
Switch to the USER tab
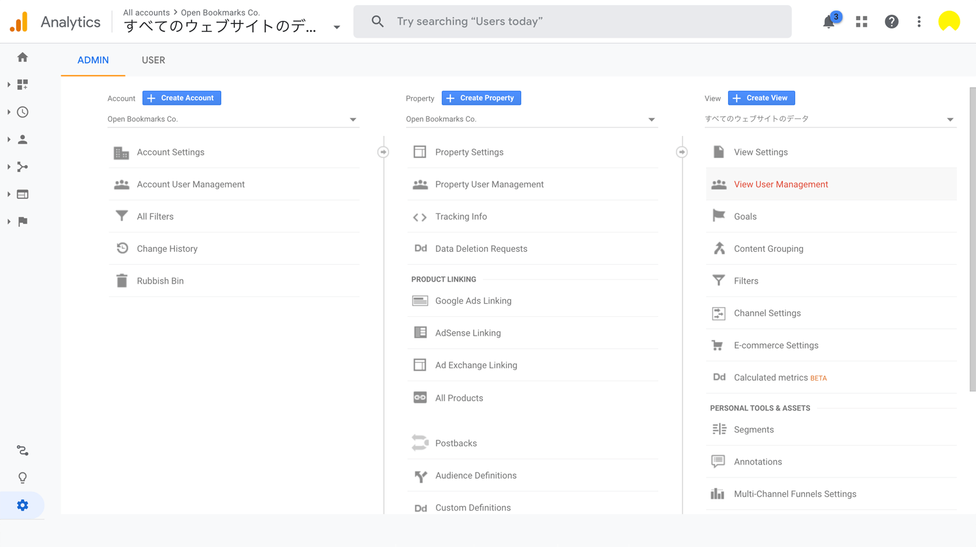154,60
